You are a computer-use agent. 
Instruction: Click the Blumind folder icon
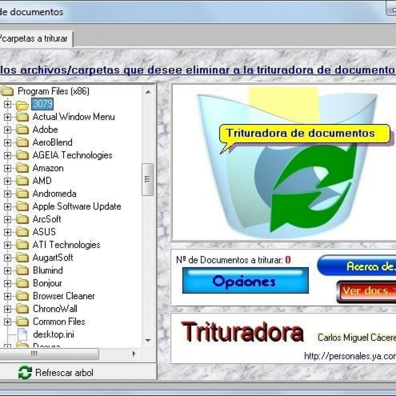[22, 270]
